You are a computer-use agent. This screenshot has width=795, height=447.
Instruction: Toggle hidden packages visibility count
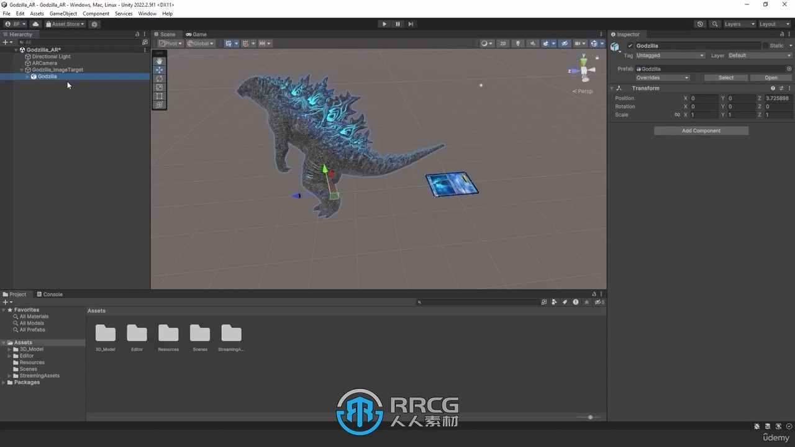(x=599, y=302)
